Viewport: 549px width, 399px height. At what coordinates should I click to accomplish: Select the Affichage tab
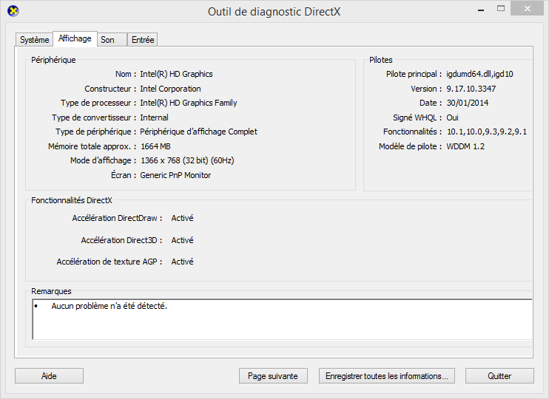point(75,38)
